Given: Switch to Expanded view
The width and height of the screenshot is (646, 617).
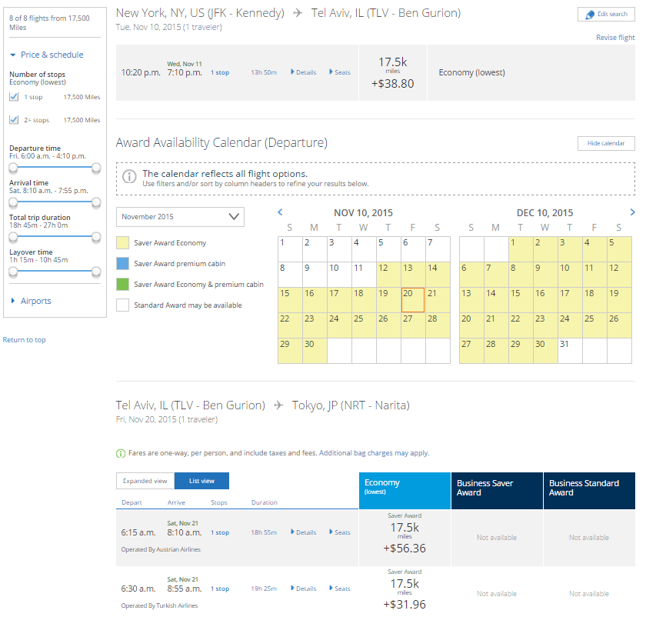Looking at the screenshot, I should 145,481.
